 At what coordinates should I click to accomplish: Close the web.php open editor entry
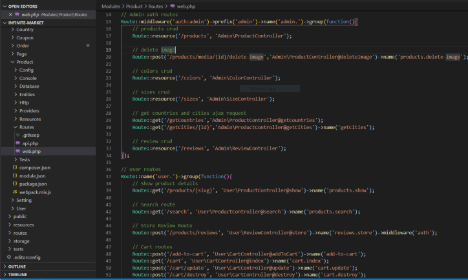(x=10, y=14)
